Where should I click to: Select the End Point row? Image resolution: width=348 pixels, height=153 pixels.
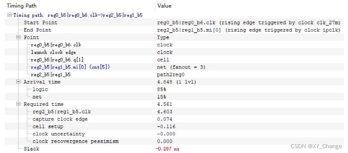(x=174, y=30)
